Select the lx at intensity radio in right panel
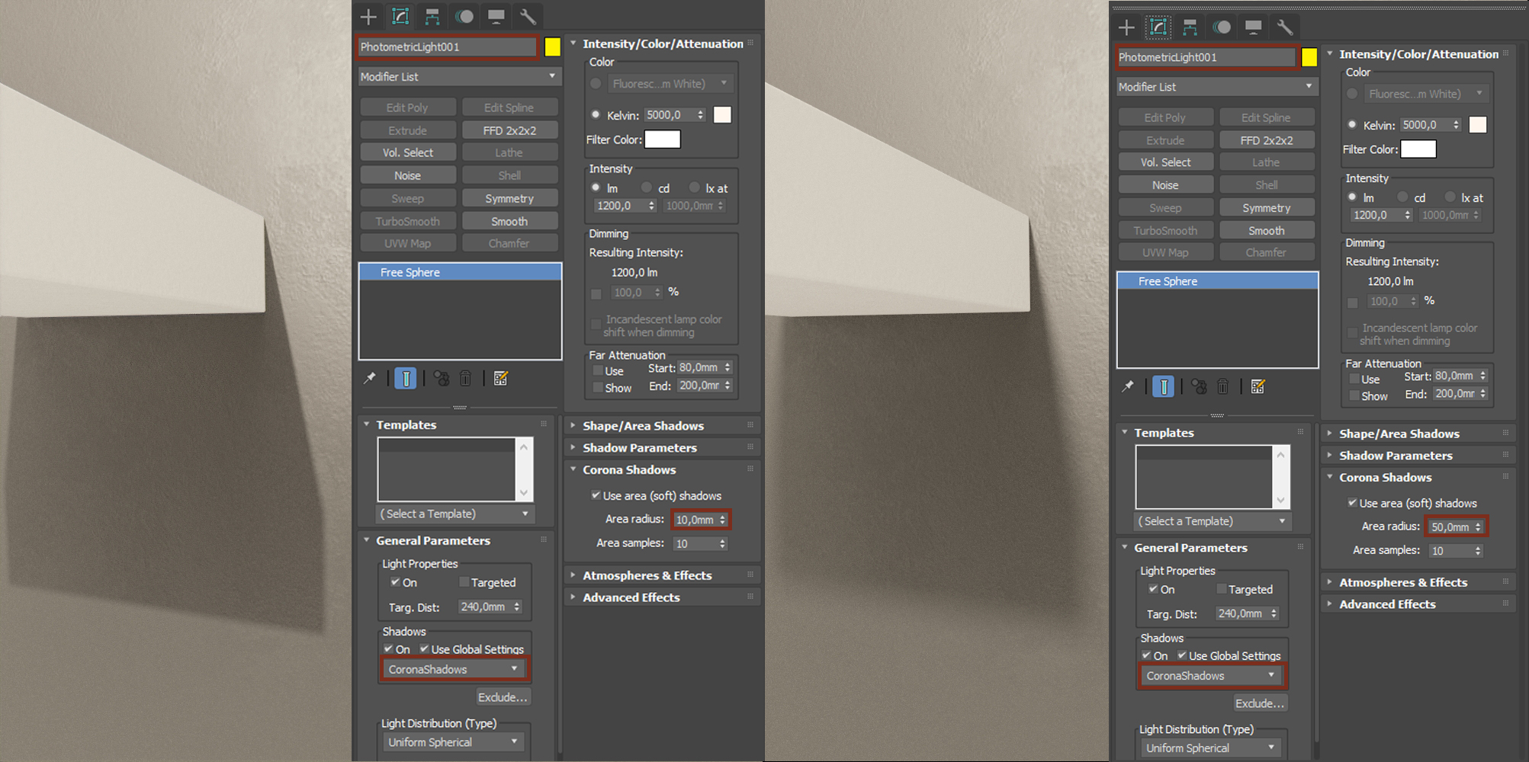 pyautogui.click(x=1450, y=197)
